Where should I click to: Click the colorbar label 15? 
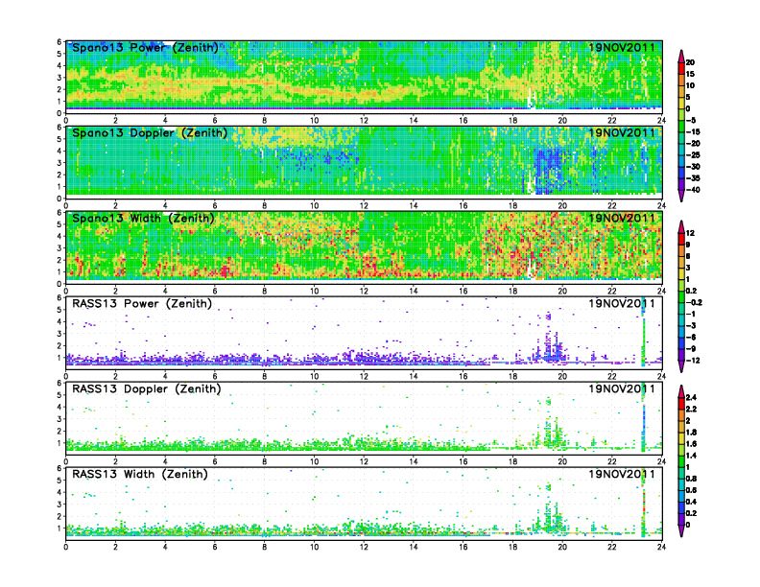(690, 74)
